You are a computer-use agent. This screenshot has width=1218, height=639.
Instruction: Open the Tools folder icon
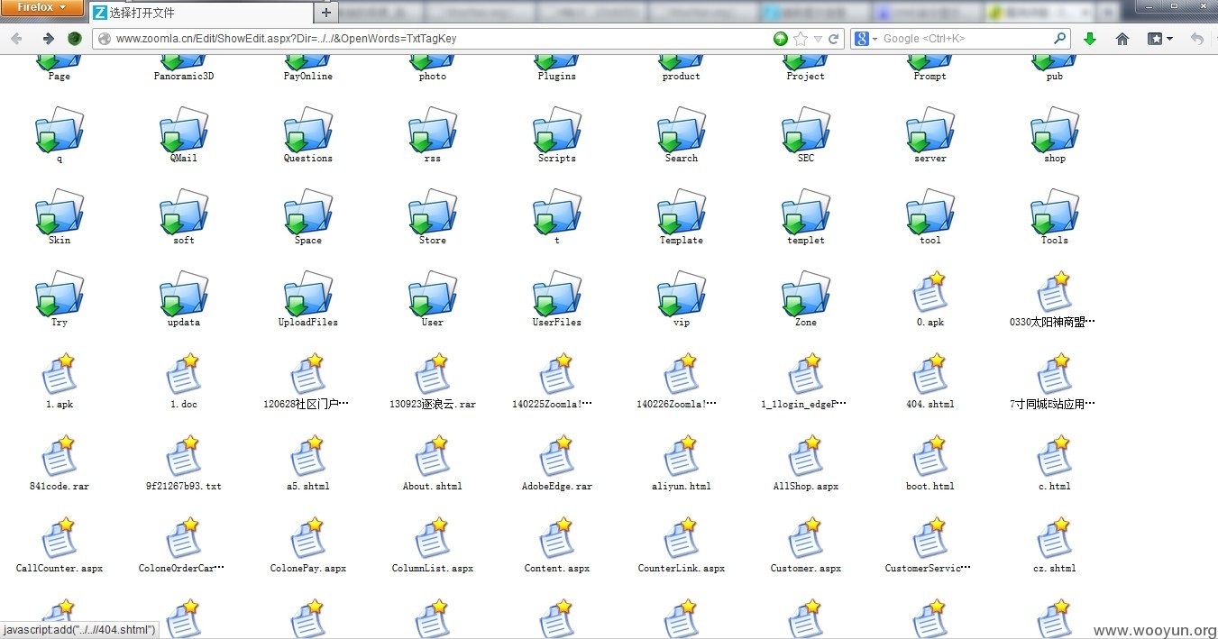tap(1055, 213)
